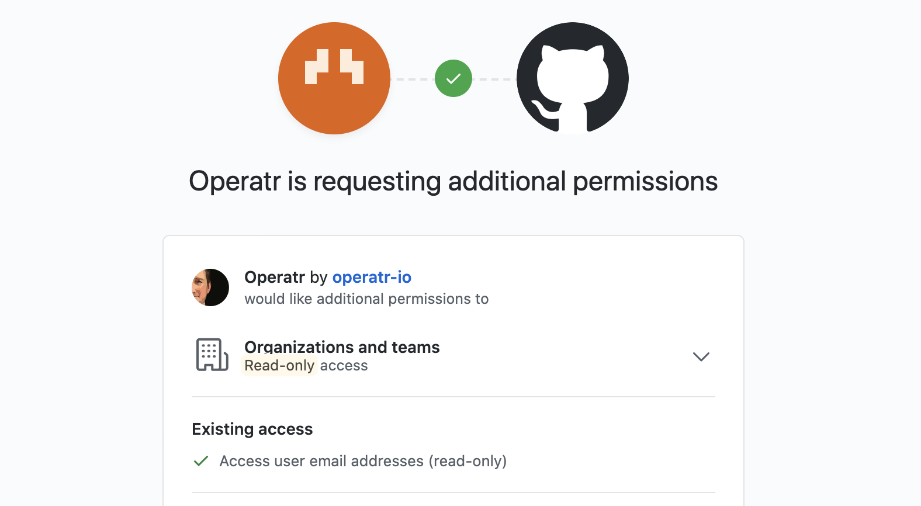Click the Existing access heading
The height and width of the screenshot is (506, 921).
click(252, 429)
